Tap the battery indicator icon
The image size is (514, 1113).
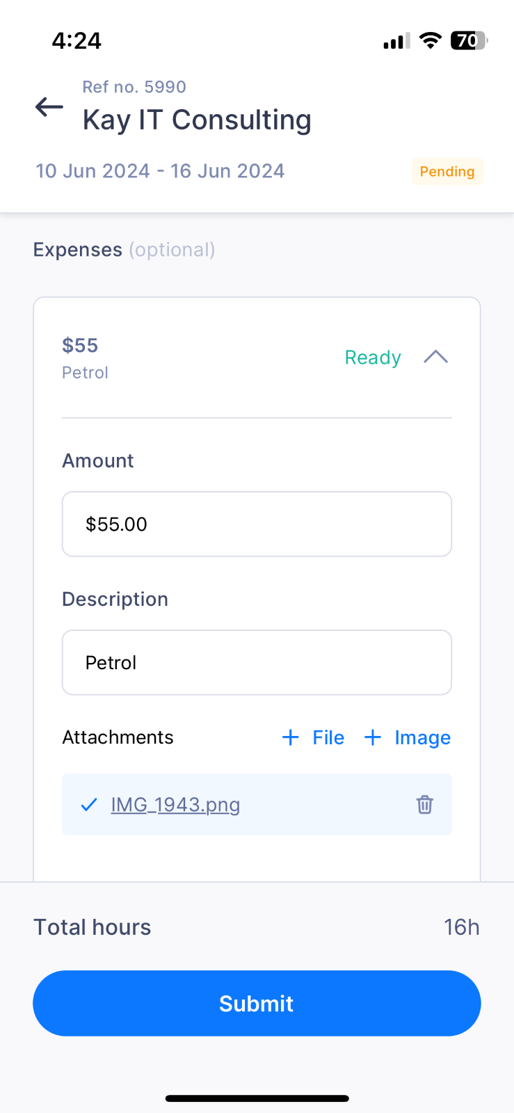469,40
